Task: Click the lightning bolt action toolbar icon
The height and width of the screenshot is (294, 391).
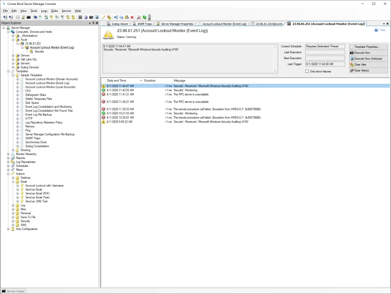Action: [51, 17]
